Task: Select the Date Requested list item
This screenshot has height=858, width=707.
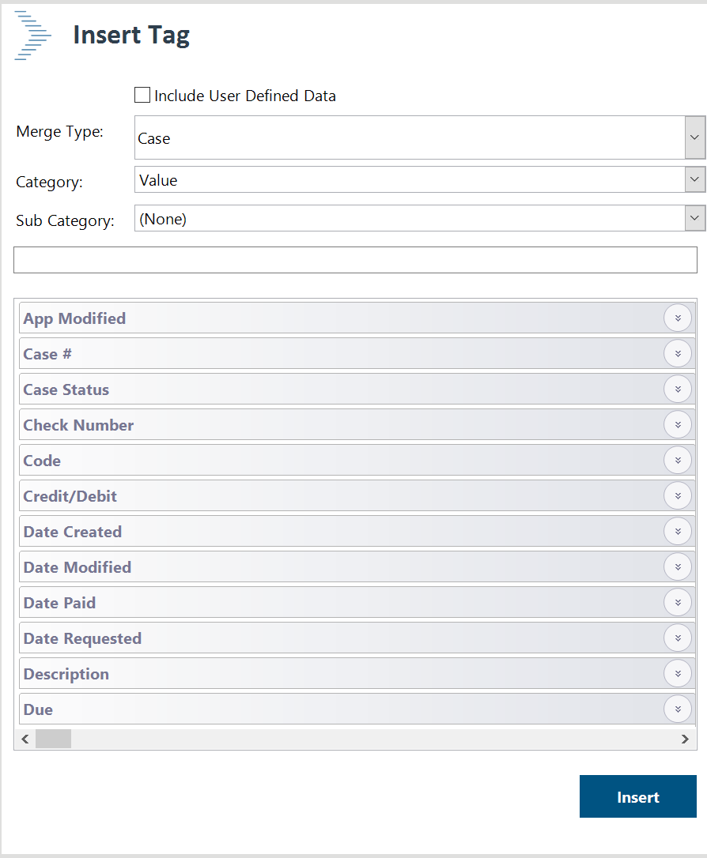Action: (82, 638)
